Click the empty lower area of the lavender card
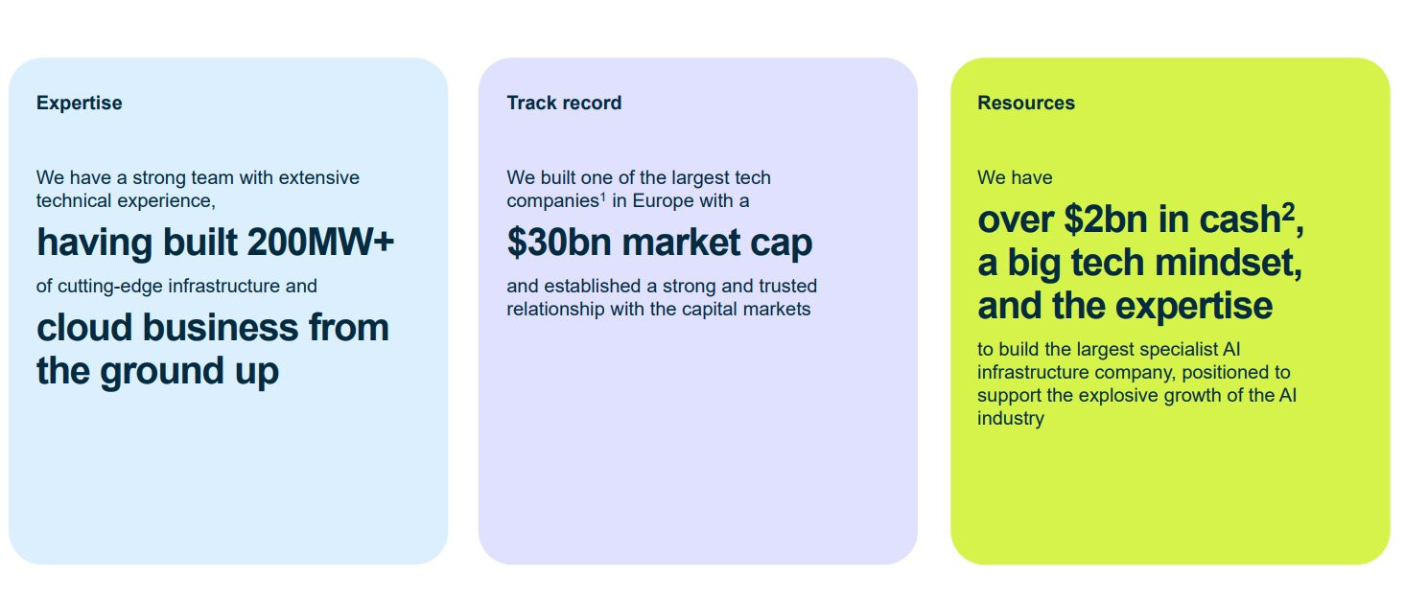1405x602 pixels. [697, 460]
